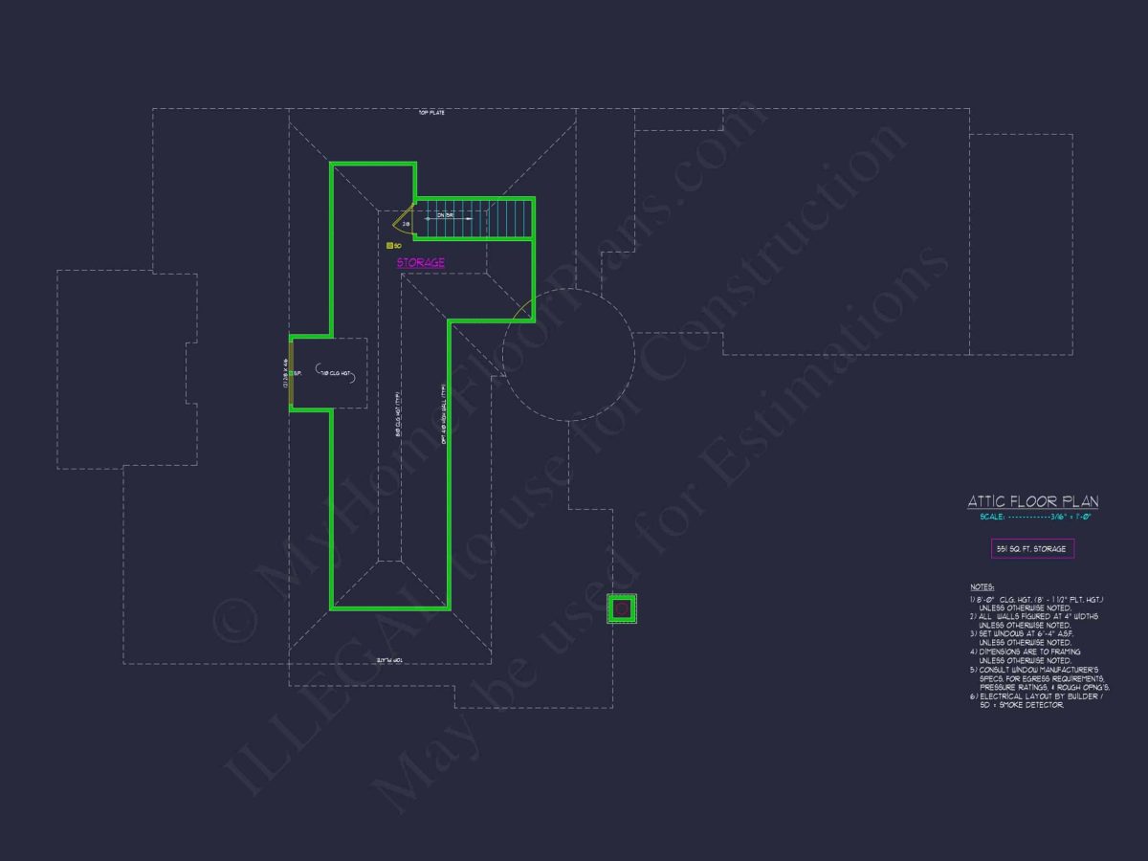Click the small S.P. label by window

click(x=298, y=373)
